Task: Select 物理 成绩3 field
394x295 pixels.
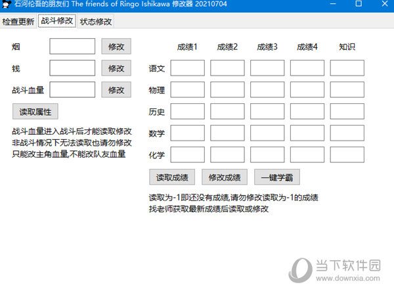Action: (x=267, y=89)
